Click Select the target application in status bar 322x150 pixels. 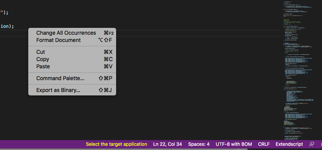(117, 144)
